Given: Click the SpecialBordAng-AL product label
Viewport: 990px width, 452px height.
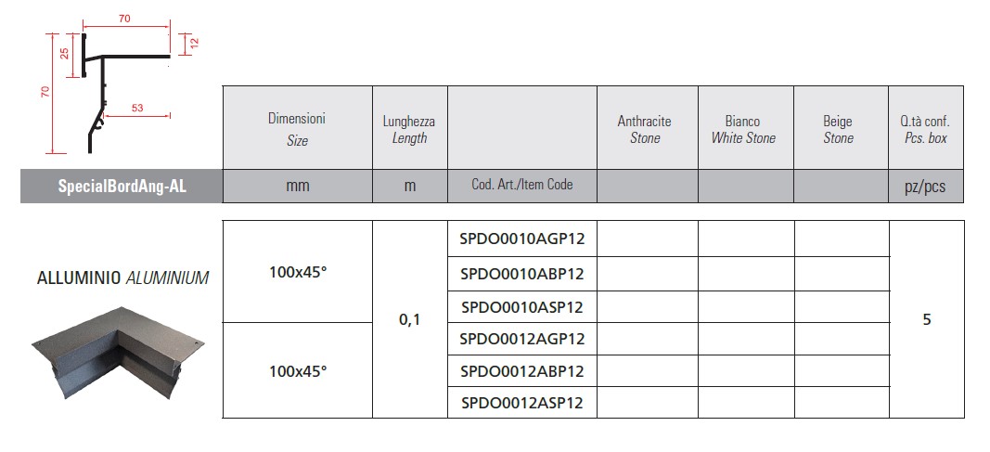Looking at the screenshot, I should [x=122, y=187].
